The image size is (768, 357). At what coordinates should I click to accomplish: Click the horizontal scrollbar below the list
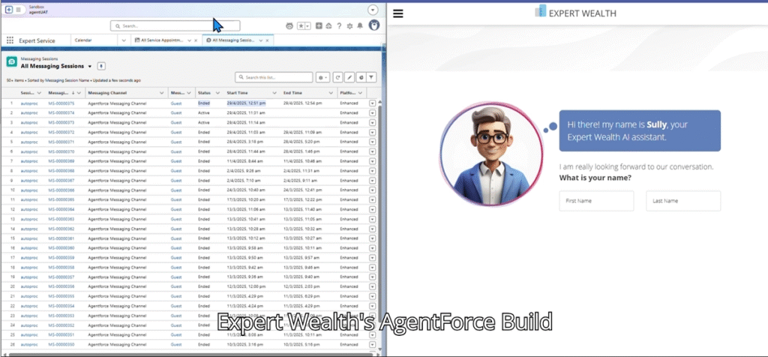click(191, 354)
